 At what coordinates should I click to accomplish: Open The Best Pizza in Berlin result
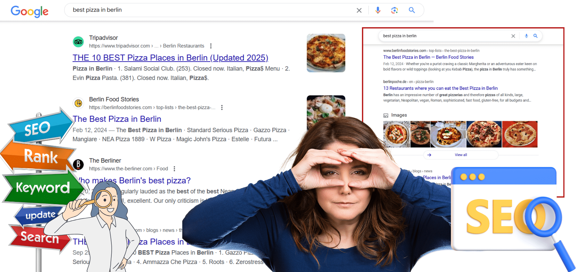pyautogui.click(x=117, y=119)
